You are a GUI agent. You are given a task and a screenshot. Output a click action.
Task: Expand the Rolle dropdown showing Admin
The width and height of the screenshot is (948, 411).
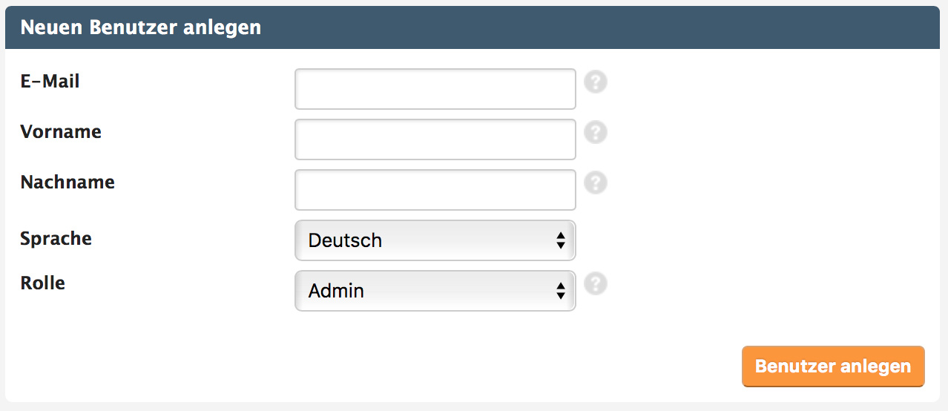coord(435,291)
